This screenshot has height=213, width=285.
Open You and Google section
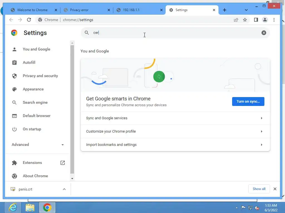[36, 49]
